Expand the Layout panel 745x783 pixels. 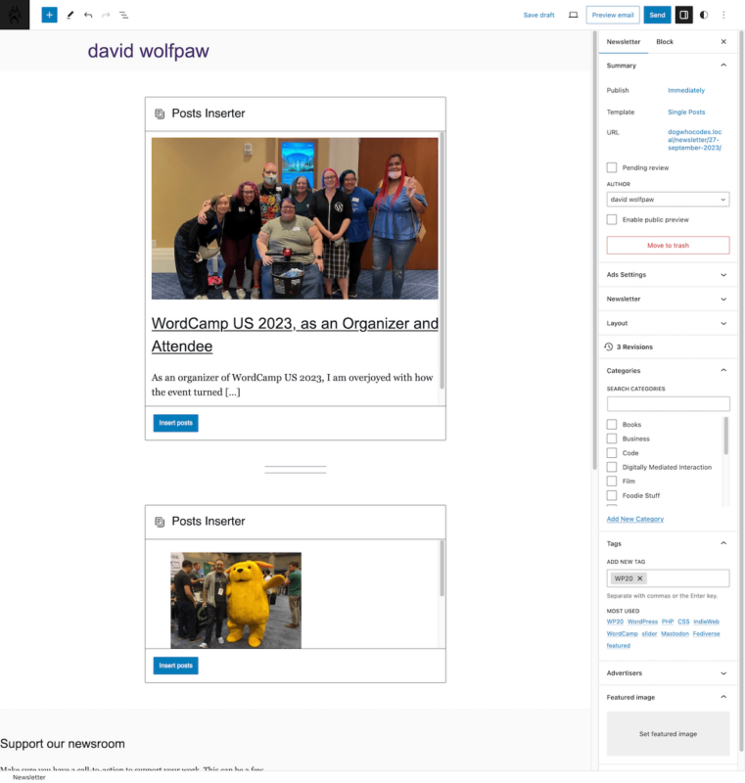[x=668, y=323]
